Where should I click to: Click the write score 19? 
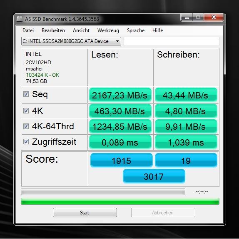(x=186, y=160)
